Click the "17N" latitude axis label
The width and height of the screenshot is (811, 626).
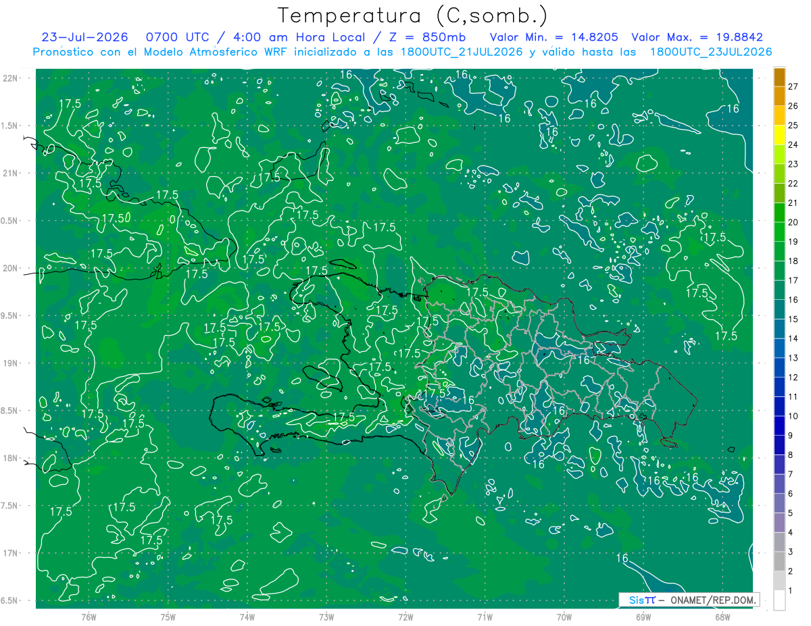tap(11, 554)
